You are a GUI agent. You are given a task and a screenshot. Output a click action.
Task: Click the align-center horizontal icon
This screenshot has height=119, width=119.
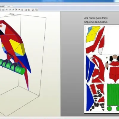10,10
